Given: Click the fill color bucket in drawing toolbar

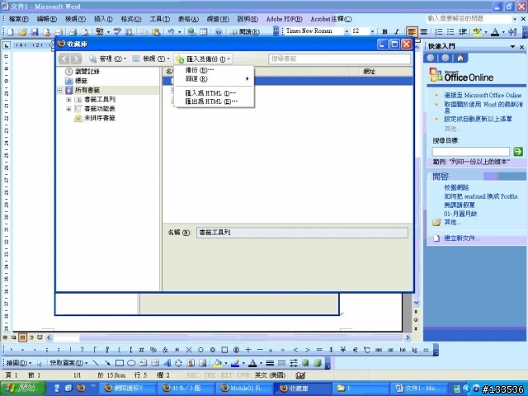Looking at the screenshot, I should (218, 363).
